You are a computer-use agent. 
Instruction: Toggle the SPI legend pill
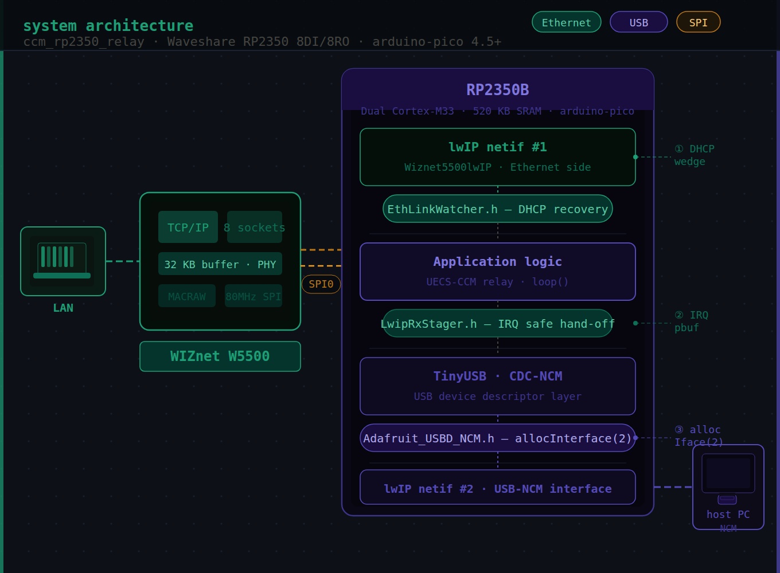pyautogui.click(x=699, y=22)
